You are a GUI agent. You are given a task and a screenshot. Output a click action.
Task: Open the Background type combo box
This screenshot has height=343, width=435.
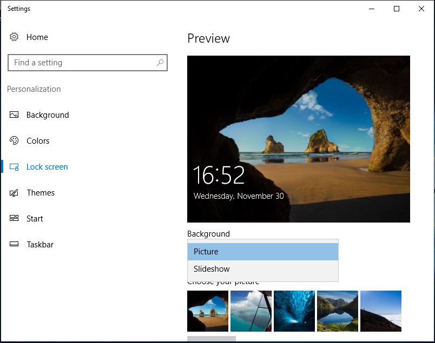263,241
